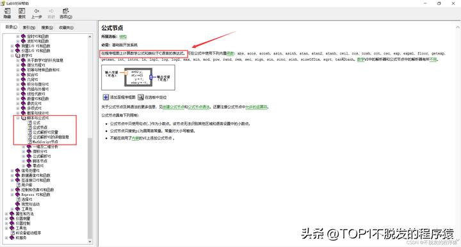
Task: Select 关于数学VI的补充信息 in the tree
Action: point(45,60)
